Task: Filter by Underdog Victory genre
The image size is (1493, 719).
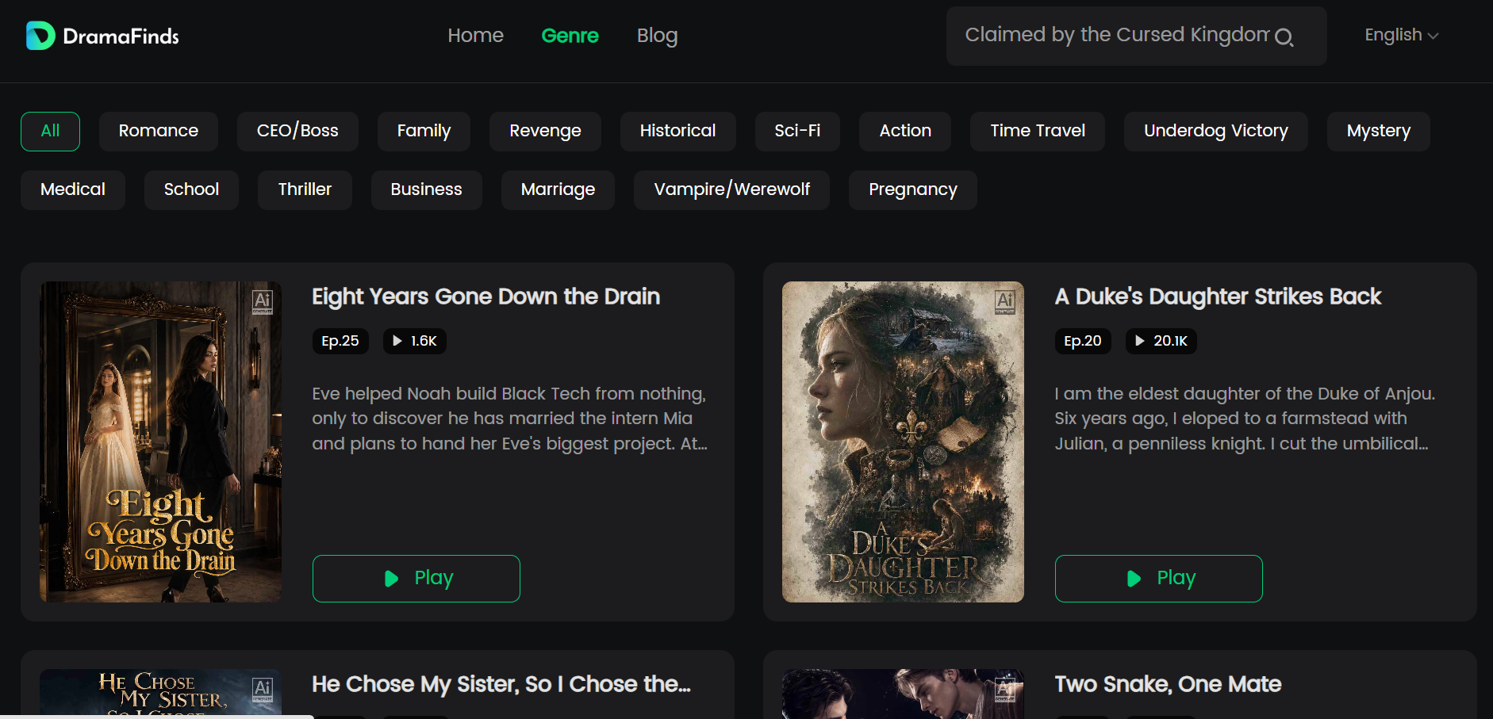Action: coord(1215,131)
